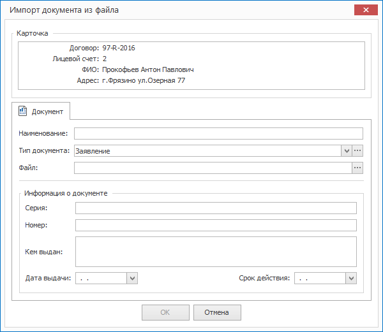Click the greyed-out OK button

tap(165, 312)
